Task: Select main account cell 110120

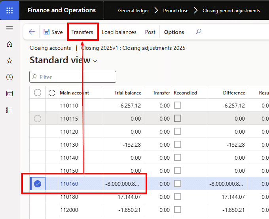Action: pyautogui.click(x=69, y=132)
